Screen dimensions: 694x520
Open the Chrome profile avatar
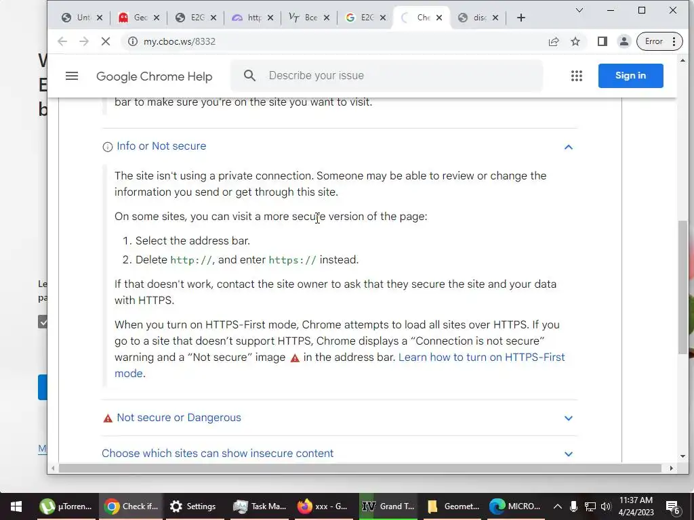[624, 41]
